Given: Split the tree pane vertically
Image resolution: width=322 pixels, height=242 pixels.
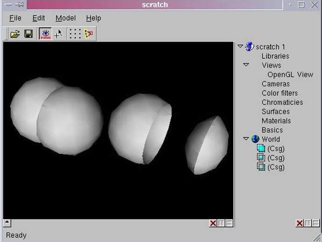Looking at the screenshot, I should (x=308, y=223).
